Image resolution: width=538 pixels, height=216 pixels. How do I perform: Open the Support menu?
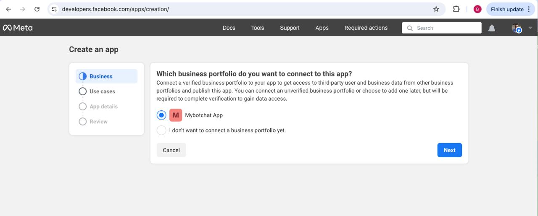pos(290,28)
